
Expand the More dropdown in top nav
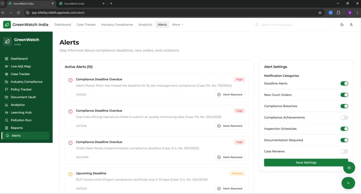(178, 25)
